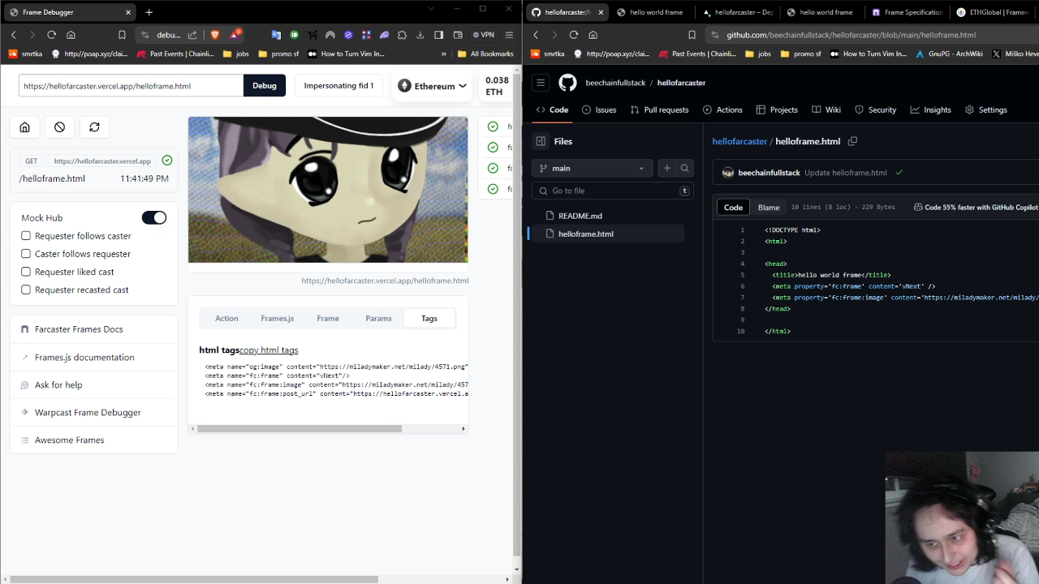
Task: Select the Tags tab
Action: [x=429, y=318]
